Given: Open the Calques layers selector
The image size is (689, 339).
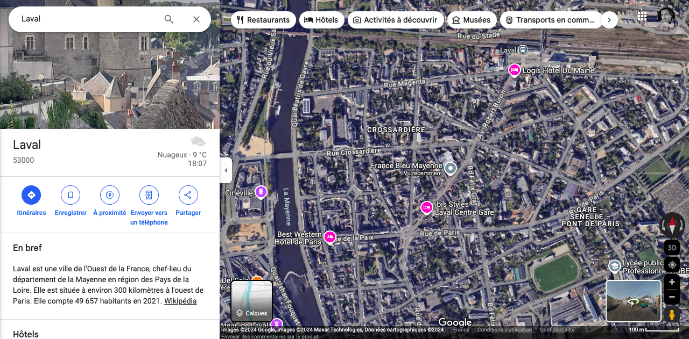Looking at the screenshot, I should pos(252,301).
